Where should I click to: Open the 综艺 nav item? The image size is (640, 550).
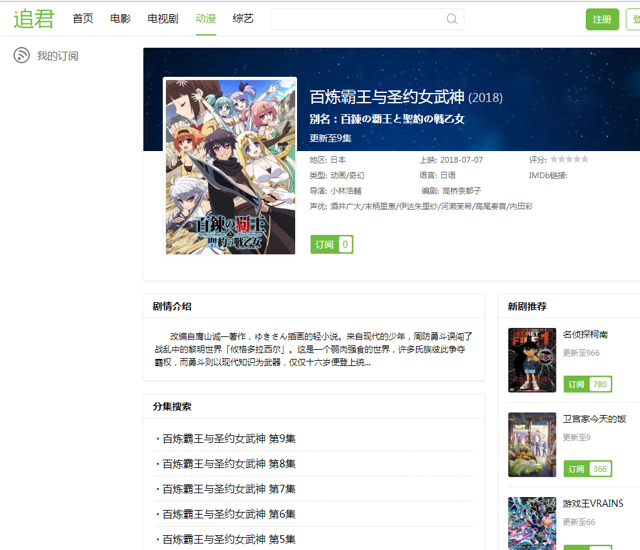(243, 19)
